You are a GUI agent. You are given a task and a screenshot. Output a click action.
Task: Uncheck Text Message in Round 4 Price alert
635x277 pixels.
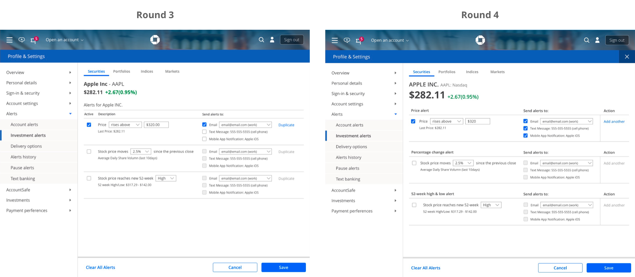pos(525,128)
